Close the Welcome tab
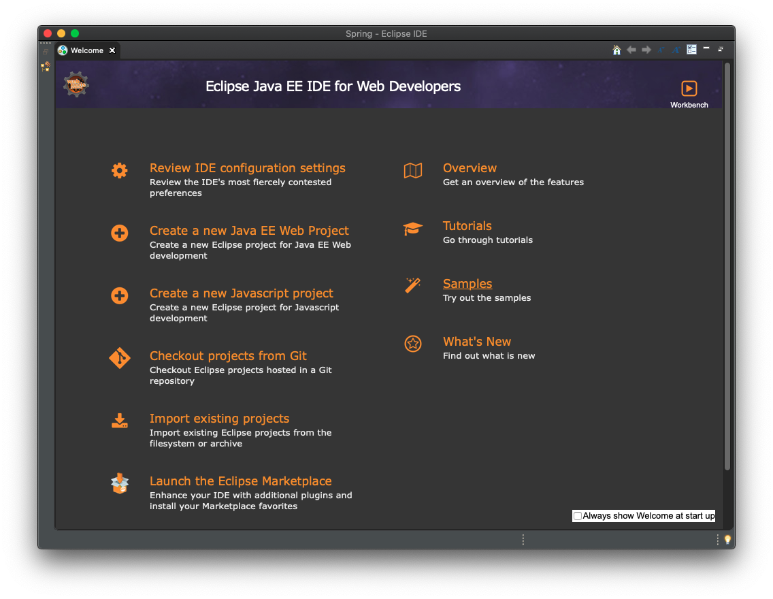773x599 pixels. point(112,50)
